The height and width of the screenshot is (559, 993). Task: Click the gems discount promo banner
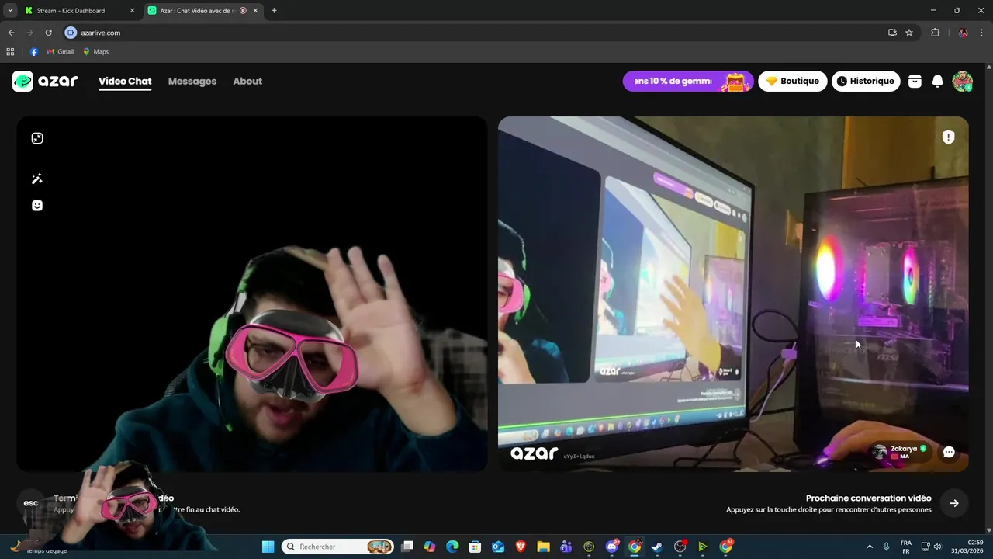[x=687, y=81]
